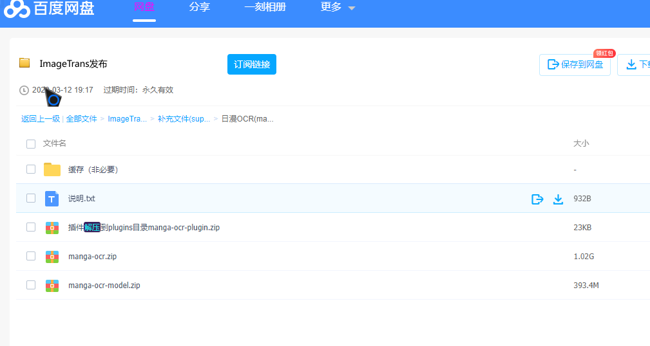Click the download icon on the 说明.txt row
The height and width of the screenshot is (346, 650).
click(x=559, y=199)
